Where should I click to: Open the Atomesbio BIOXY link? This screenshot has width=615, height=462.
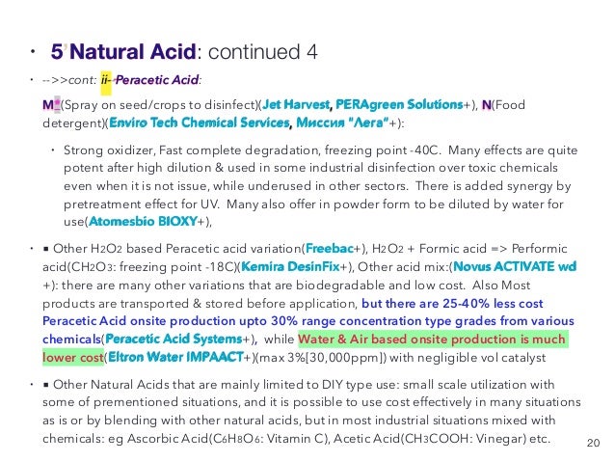(143, 222)
